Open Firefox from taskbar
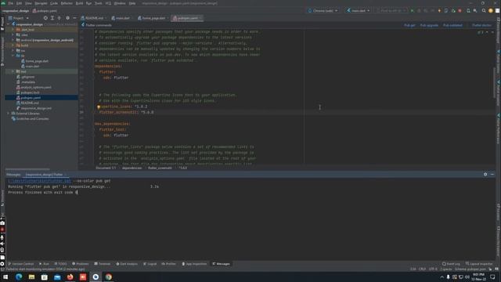 click(x=70, y=277)
